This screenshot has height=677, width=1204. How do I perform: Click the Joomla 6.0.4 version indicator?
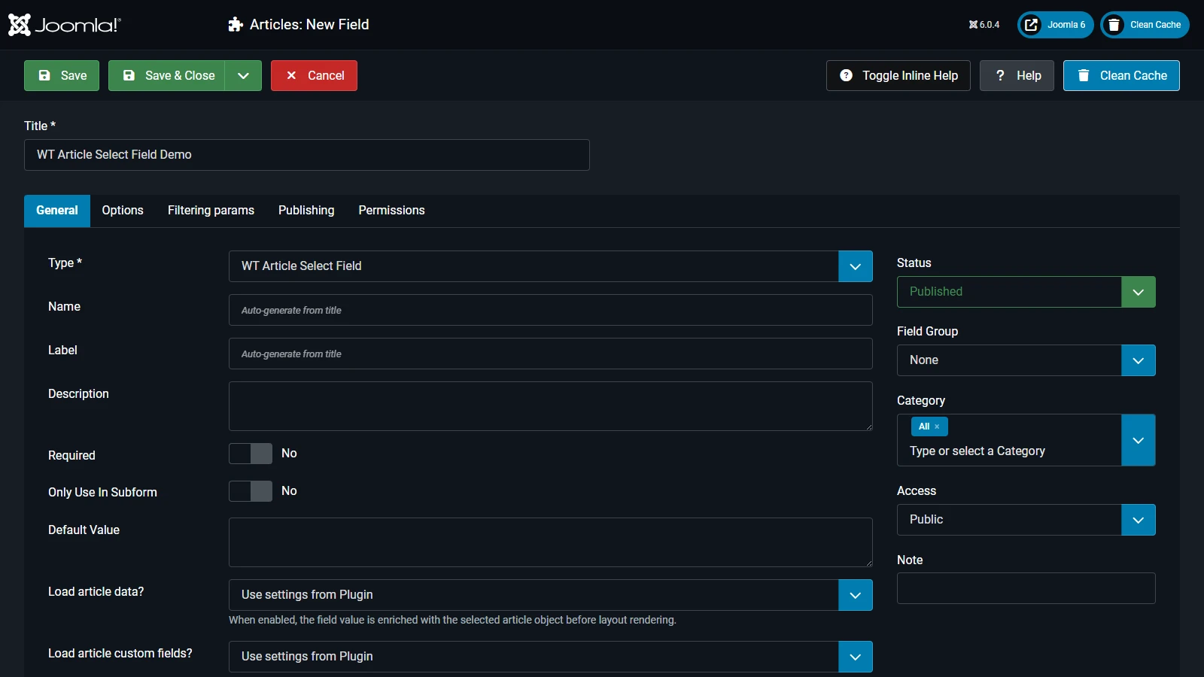[984, 25]
